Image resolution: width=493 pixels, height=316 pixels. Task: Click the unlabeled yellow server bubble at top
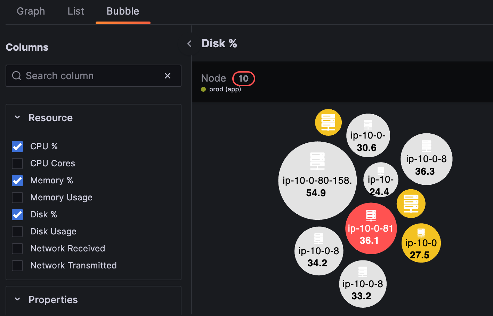coord(328,122)
